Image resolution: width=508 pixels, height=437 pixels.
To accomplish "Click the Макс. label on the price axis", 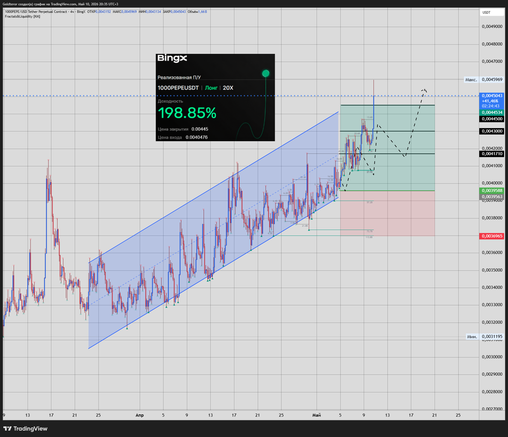I will pos(471,80).
